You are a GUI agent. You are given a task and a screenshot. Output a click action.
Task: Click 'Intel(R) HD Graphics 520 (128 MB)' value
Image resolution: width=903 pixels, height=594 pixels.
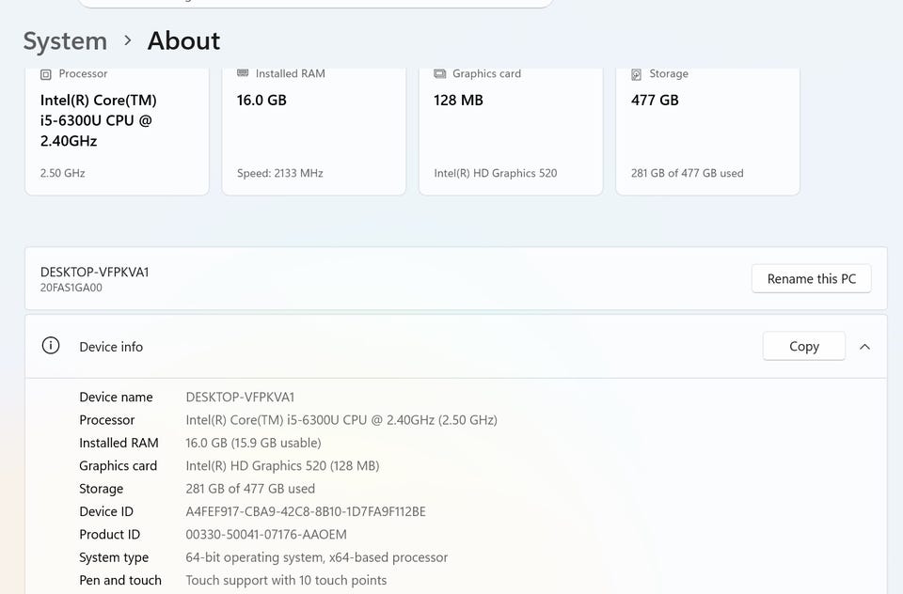coord(282,465)
